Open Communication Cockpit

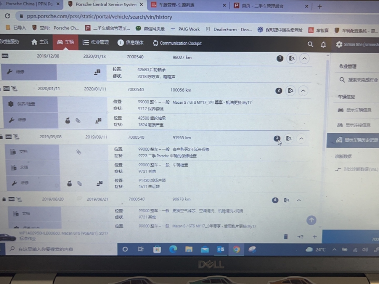click(177, 43)
